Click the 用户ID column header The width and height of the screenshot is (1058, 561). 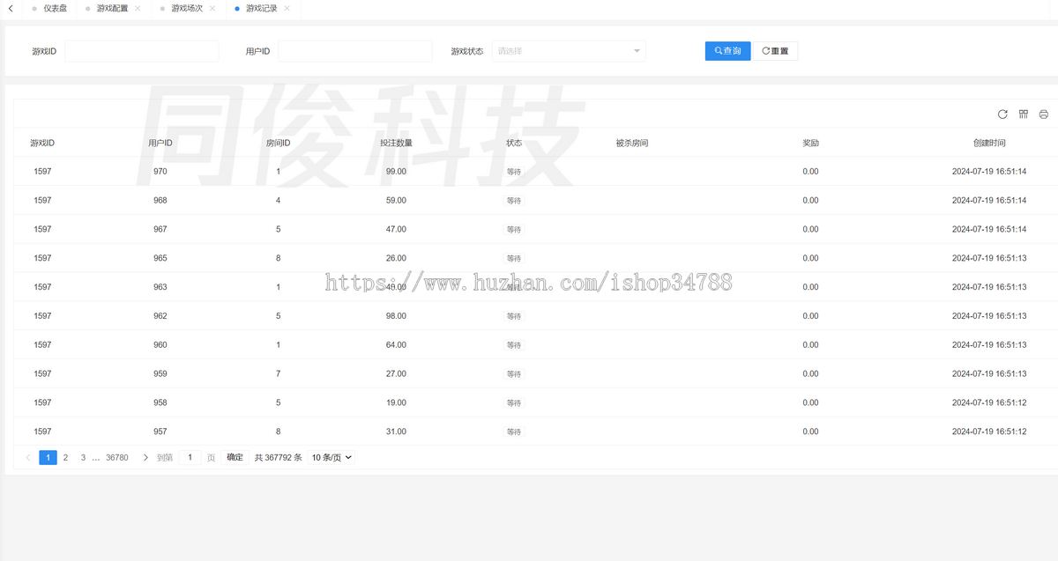tap(160, 143)
